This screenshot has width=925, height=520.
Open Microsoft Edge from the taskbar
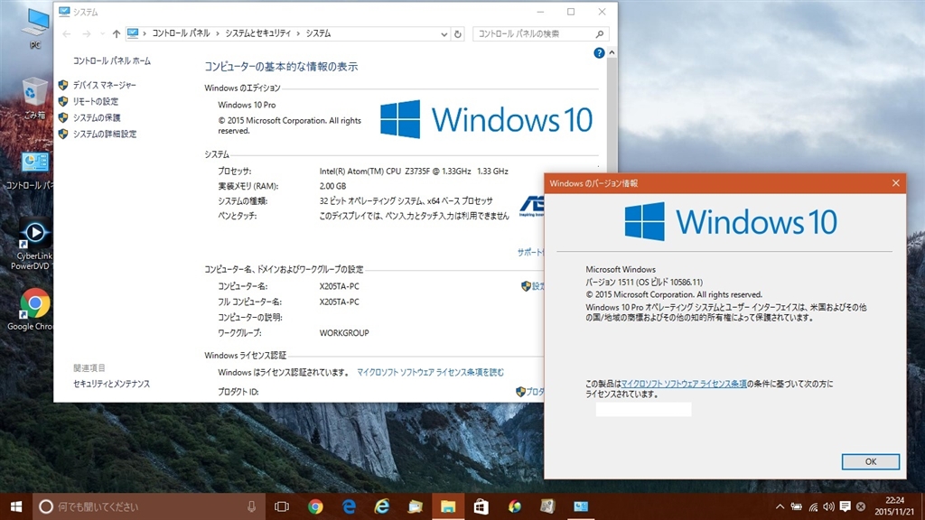coord(349,506)
